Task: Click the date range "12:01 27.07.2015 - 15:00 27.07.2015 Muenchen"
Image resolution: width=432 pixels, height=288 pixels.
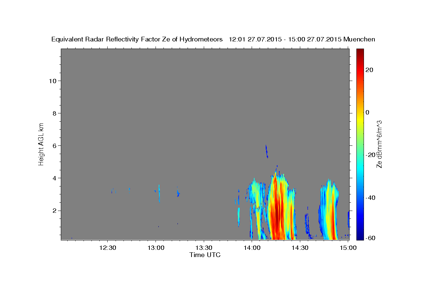Action: (x=302, y=40)
